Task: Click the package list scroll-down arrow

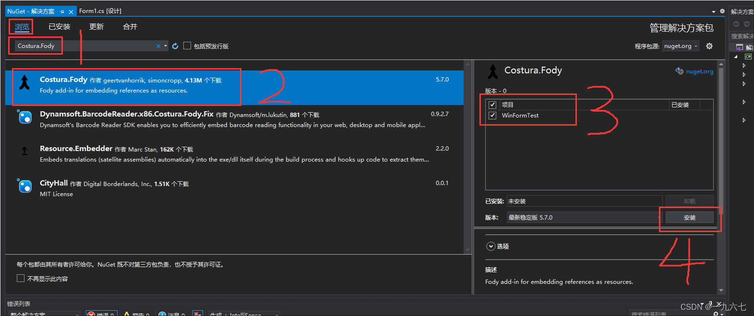Action: point(467,250)
